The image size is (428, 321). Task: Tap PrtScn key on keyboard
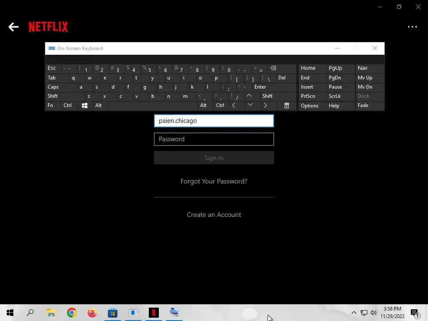(312, 96)
